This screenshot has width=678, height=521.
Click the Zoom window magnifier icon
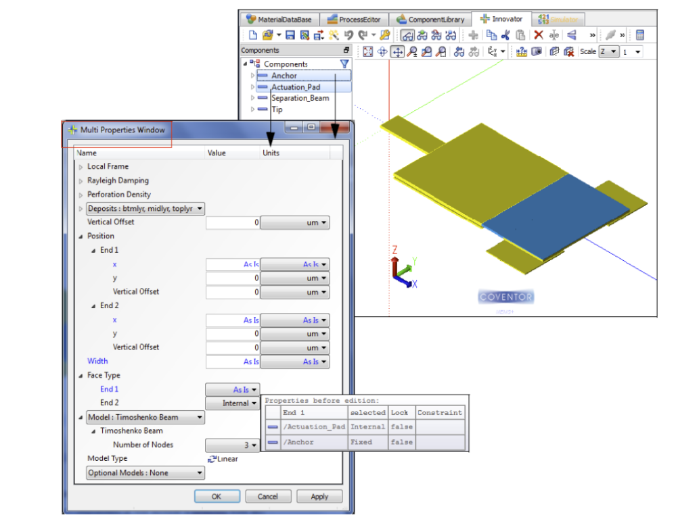tap(426, 52)
